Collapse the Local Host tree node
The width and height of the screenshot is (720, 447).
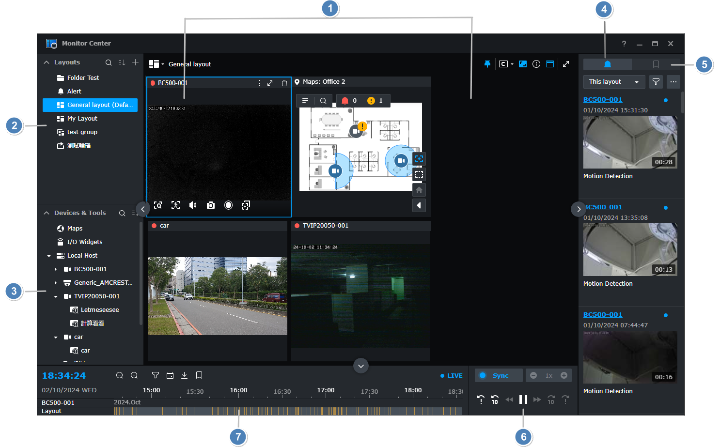coord(49,256)
